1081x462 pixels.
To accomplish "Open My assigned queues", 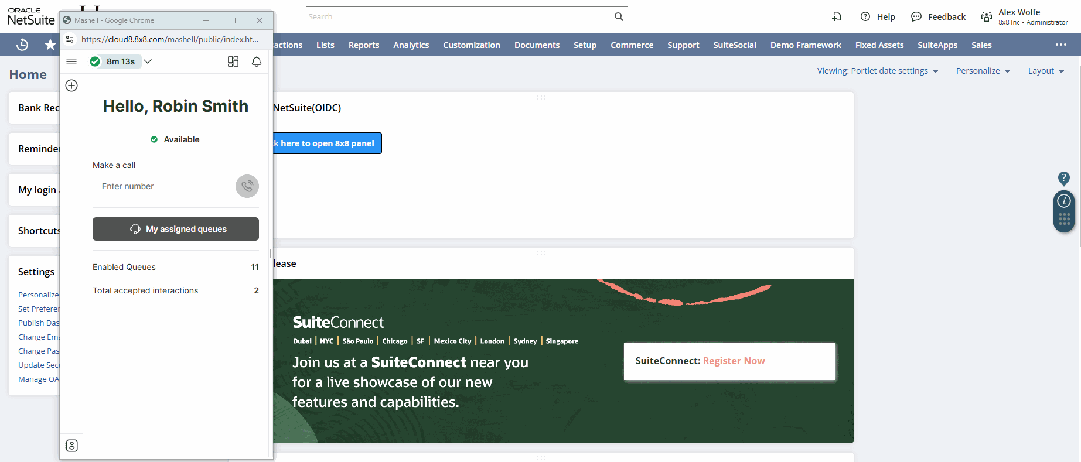I will coord(176,229).
